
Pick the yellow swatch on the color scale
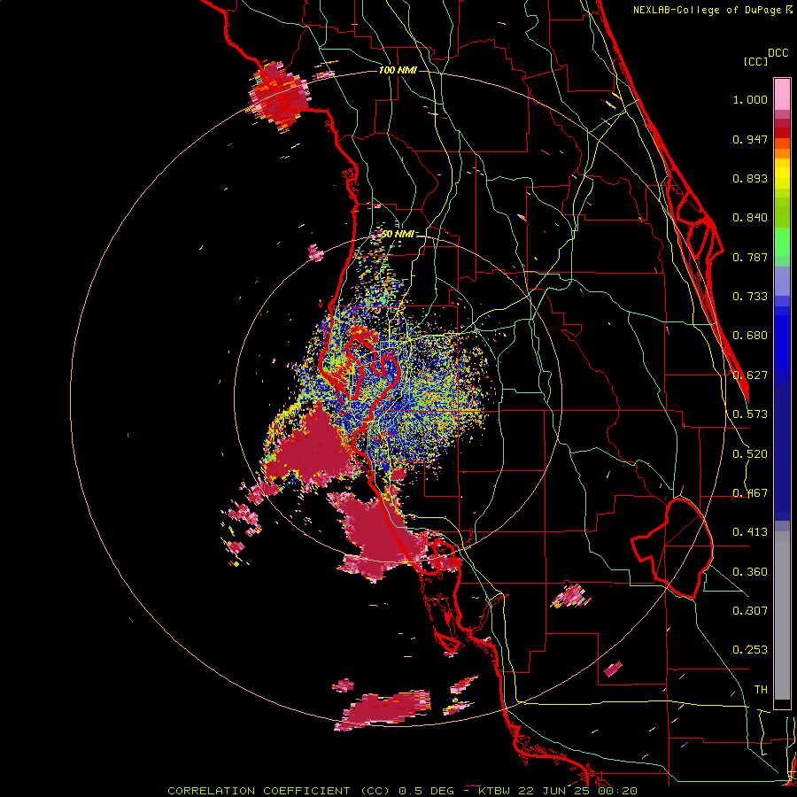(782, 174)
